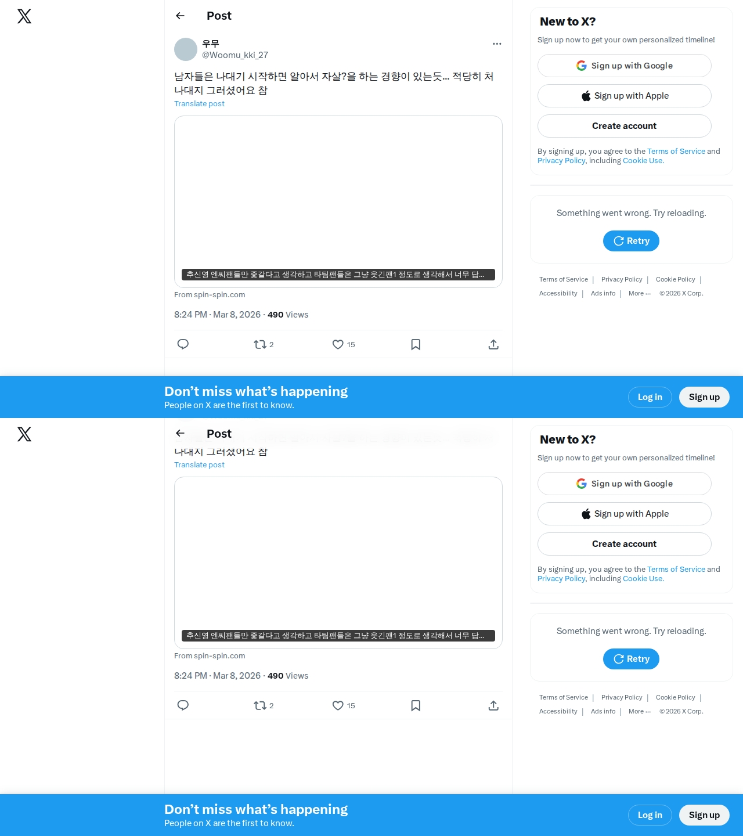Viewport: 743px width, 836px height.
Task: Bookmark the lower copy of the post
Action: click(416, 705)
